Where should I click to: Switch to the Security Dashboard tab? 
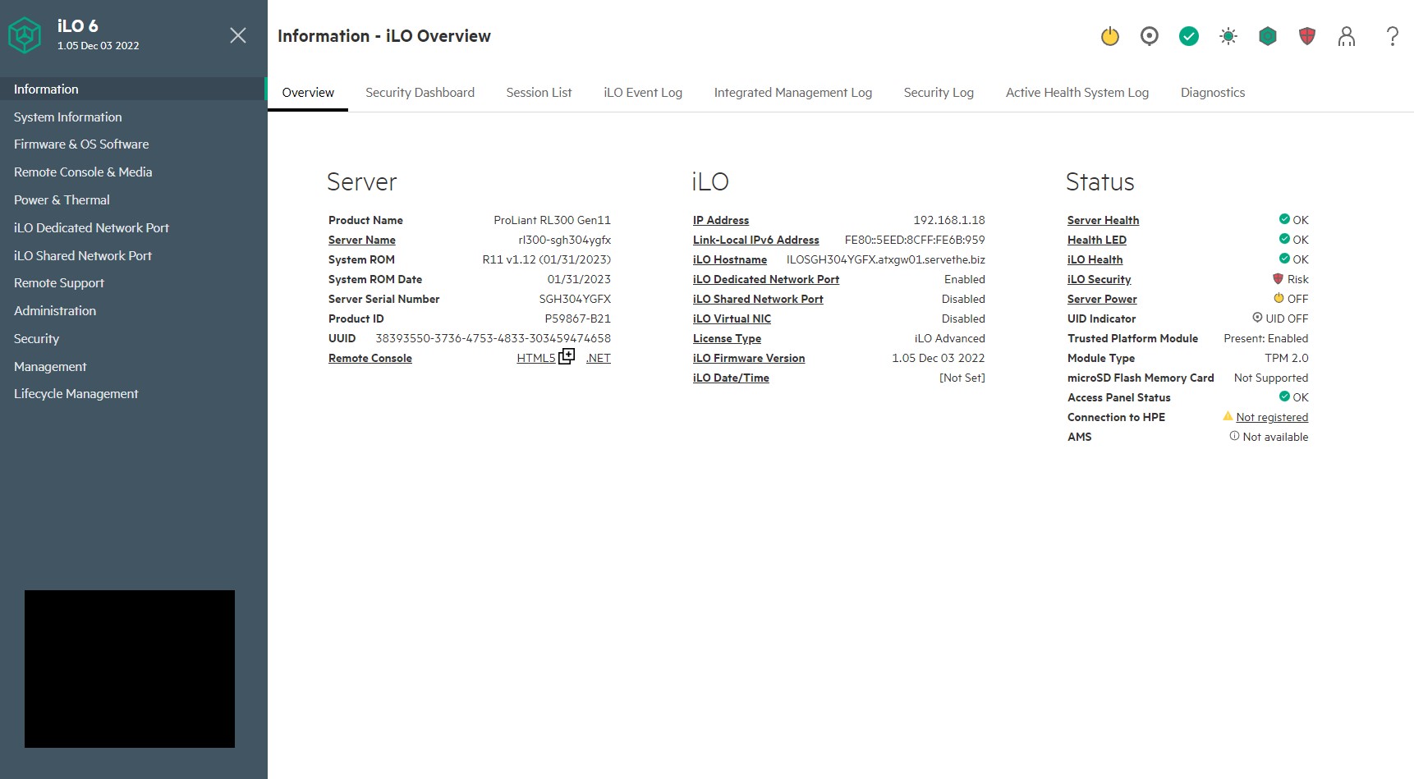(x=420, y=93)
